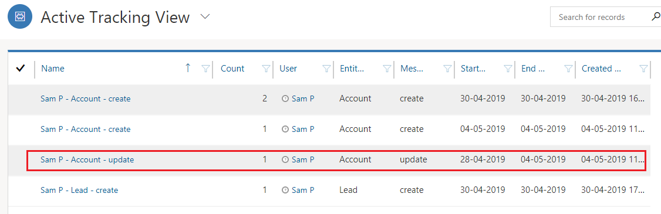The width and height of the screenshot is (661, 214).
Task: Toggle the select-all checkmark in grid header
Action: tap(20, 68)
